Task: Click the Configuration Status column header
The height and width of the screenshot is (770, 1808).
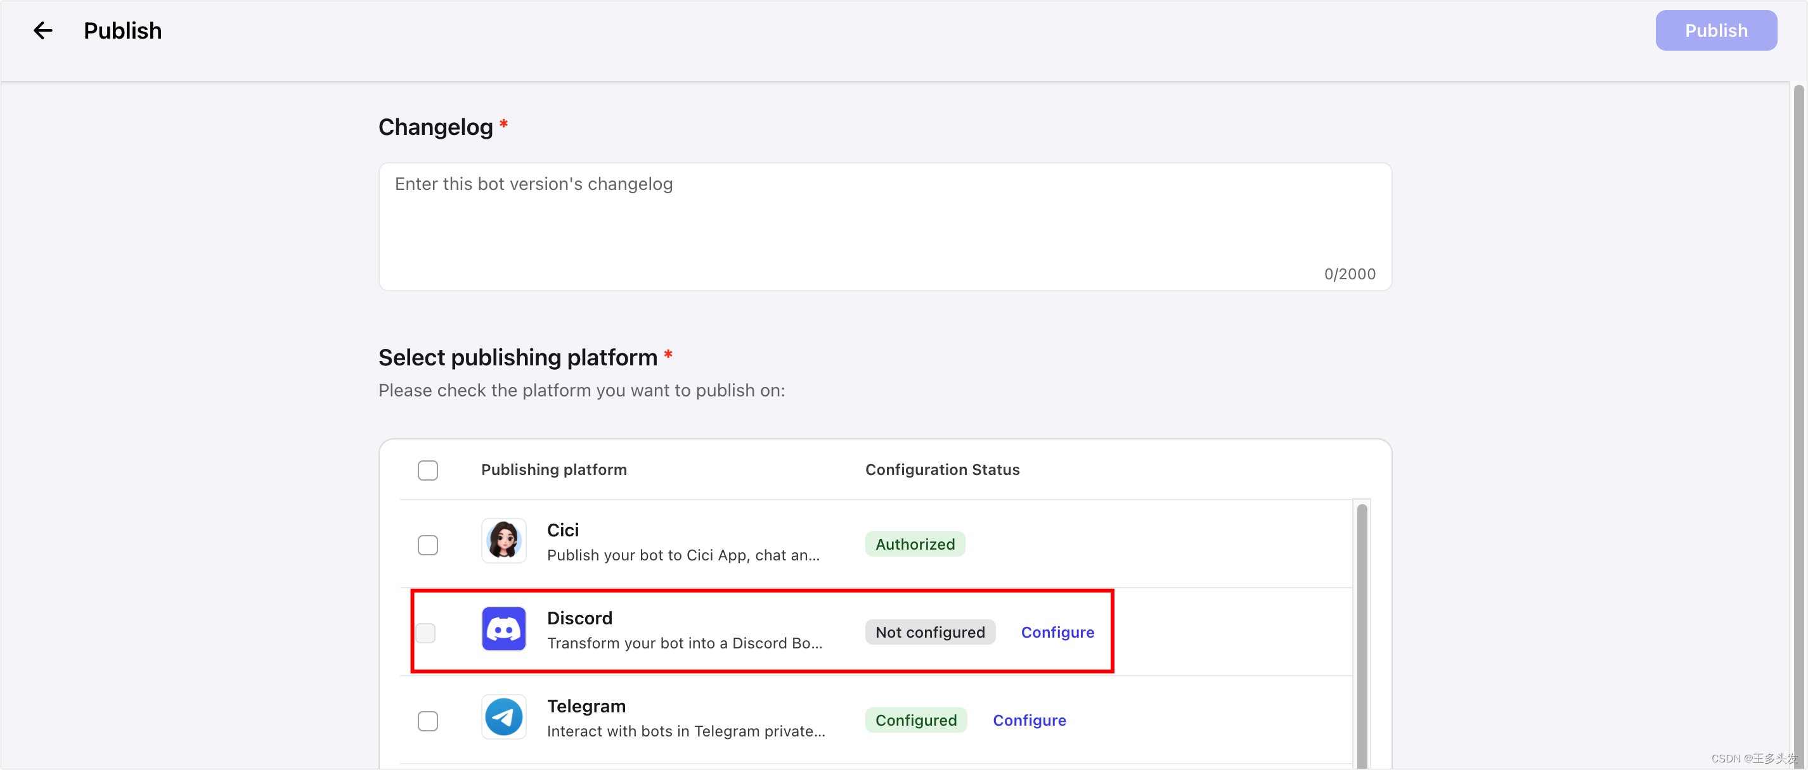Action: coord(941,470)
